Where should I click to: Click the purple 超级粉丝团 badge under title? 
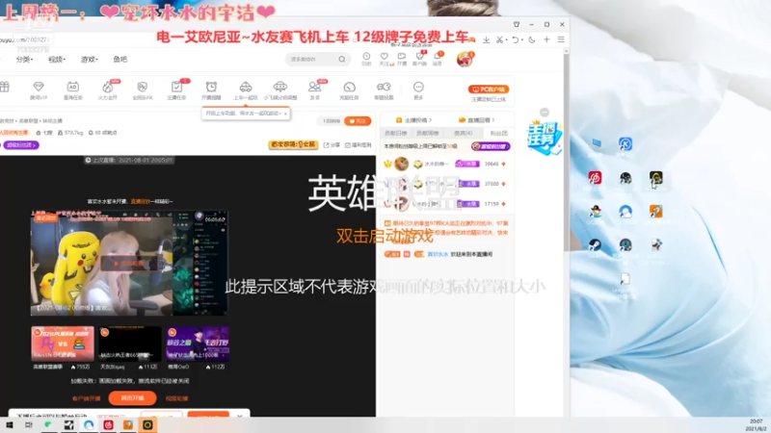pyautogui.click(x=20, y=145)
